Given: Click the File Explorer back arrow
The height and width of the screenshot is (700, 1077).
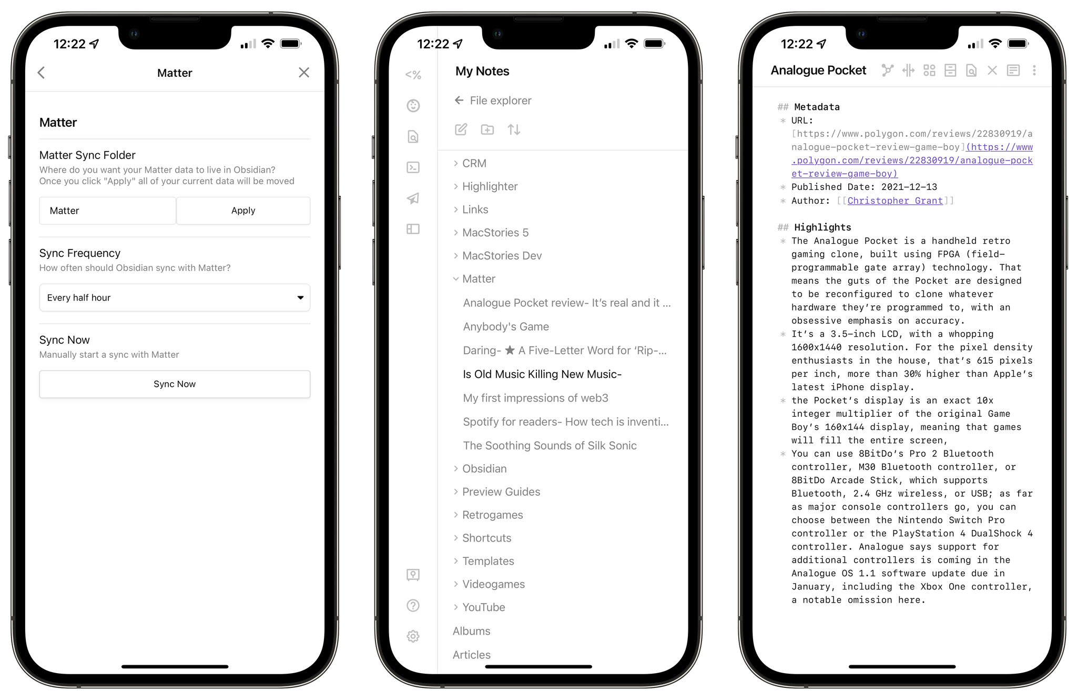Looking at the screenshot, I should coord(458,101).
